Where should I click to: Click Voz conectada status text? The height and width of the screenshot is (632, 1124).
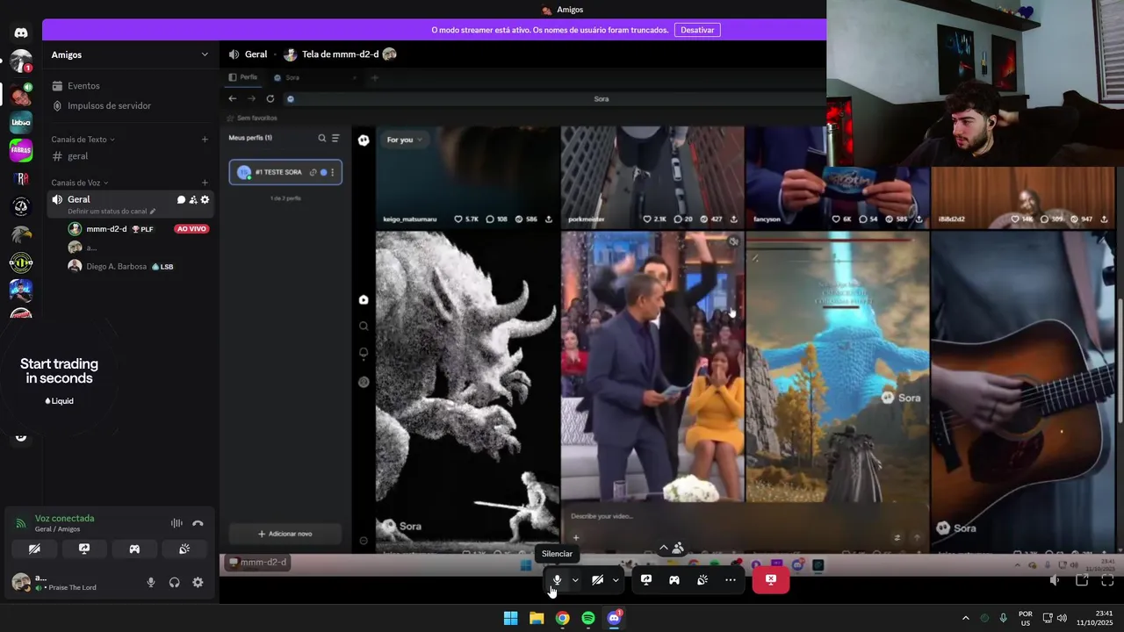[64, 518]
